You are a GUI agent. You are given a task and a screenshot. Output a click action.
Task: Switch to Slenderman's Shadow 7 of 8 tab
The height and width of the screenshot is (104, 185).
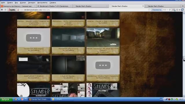click(54, 6)
